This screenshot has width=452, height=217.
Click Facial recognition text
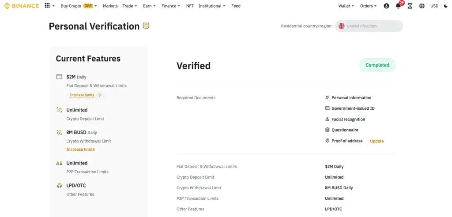click(x=348, y=119)
